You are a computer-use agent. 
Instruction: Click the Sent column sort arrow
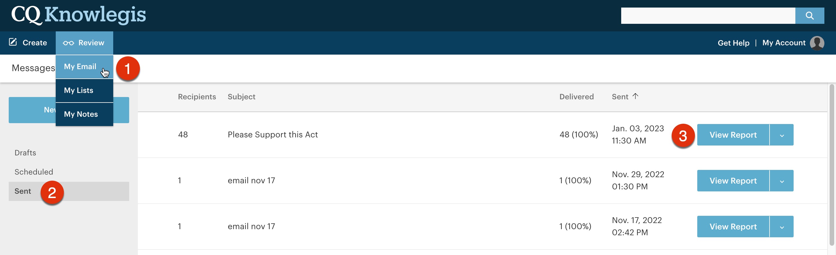pyautogui.click(x=635, y=96)
